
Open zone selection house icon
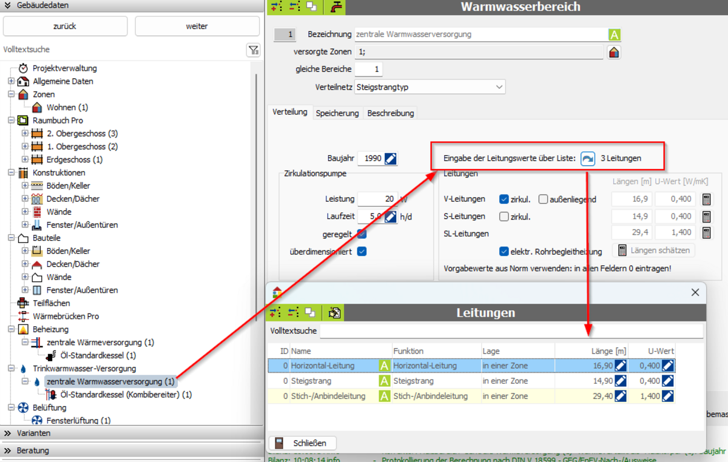coord(614,52)
